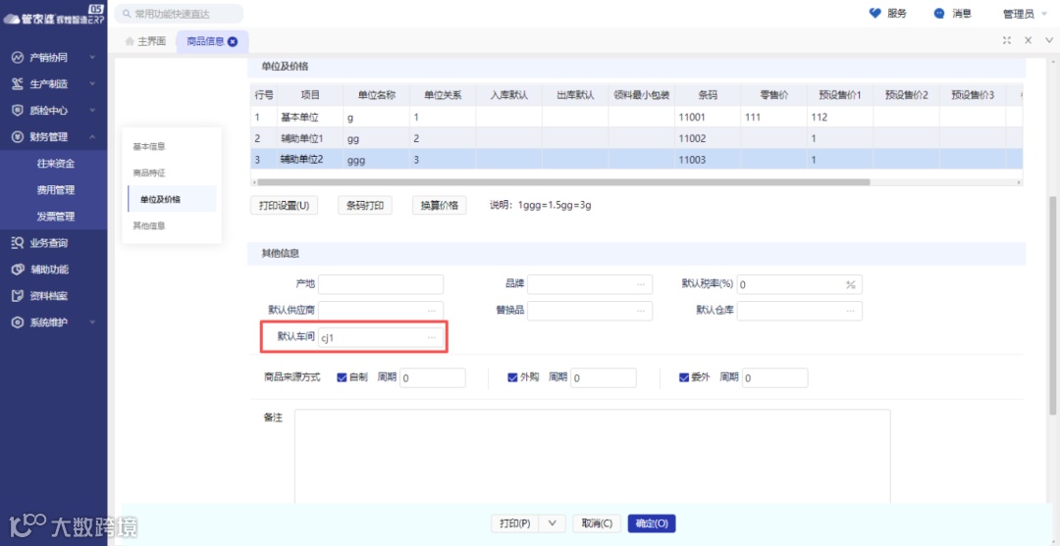Click the 系统维护 gear icon

pyautogui.click(x=19, y=322)
